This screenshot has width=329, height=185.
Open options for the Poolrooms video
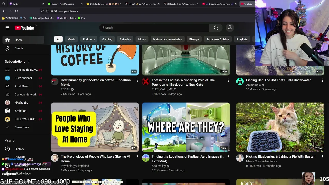click(x=228, y=80)
